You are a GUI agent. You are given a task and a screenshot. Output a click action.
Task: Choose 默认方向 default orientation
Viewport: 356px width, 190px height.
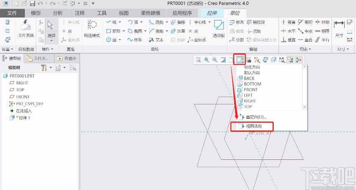tap(252, 73)
